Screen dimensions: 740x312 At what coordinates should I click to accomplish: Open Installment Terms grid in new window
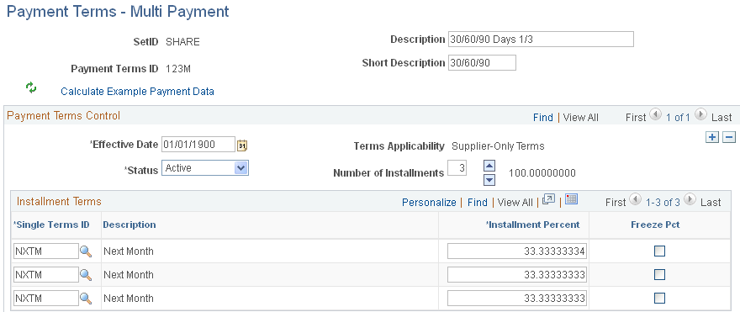click(548, 199)
